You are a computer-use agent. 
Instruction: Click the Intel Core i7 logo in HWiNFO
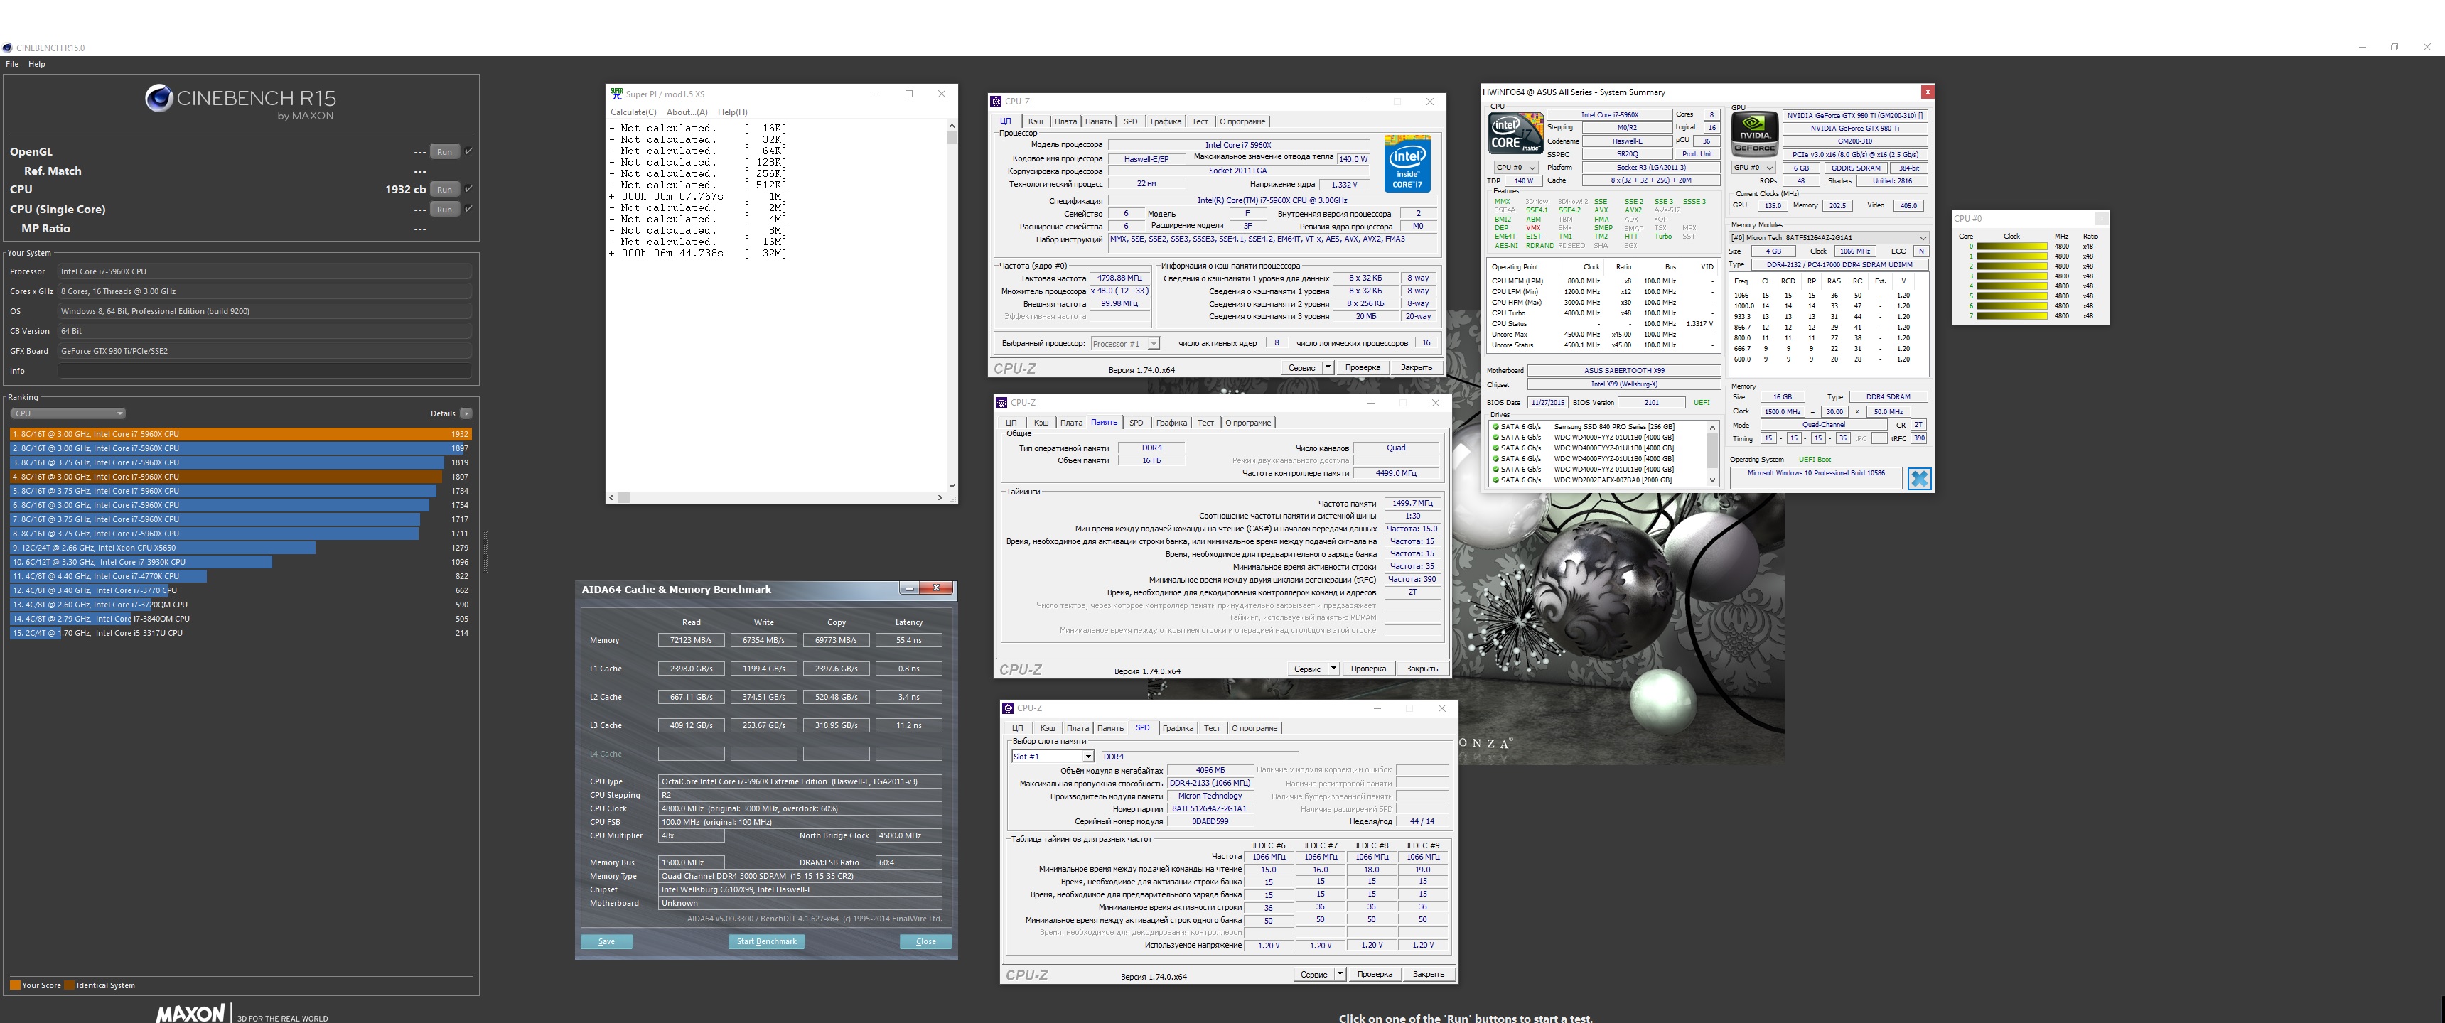[1515, 134]
